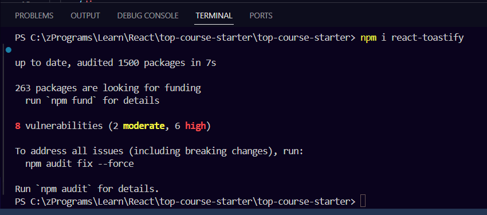The width and height of the screenshot is (487, 215).
Task: Click the react-toastify package name text
Action: [x=427, y=38]
